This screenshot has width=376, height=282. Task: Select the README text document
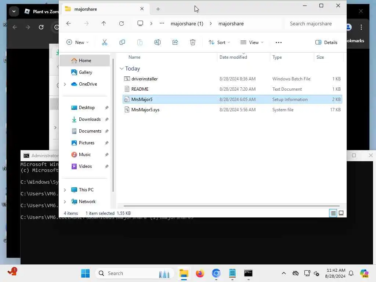[232, 89]
